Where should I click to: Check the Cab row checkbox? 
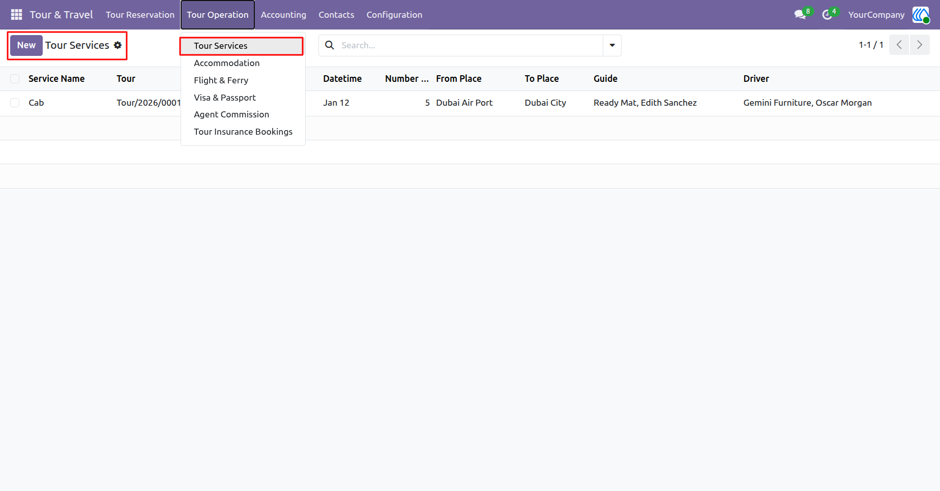15,103
